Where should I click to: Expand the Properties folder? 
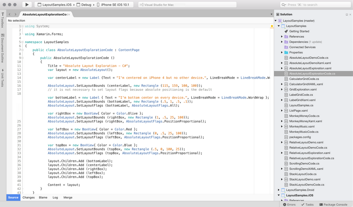coord(282,52)
